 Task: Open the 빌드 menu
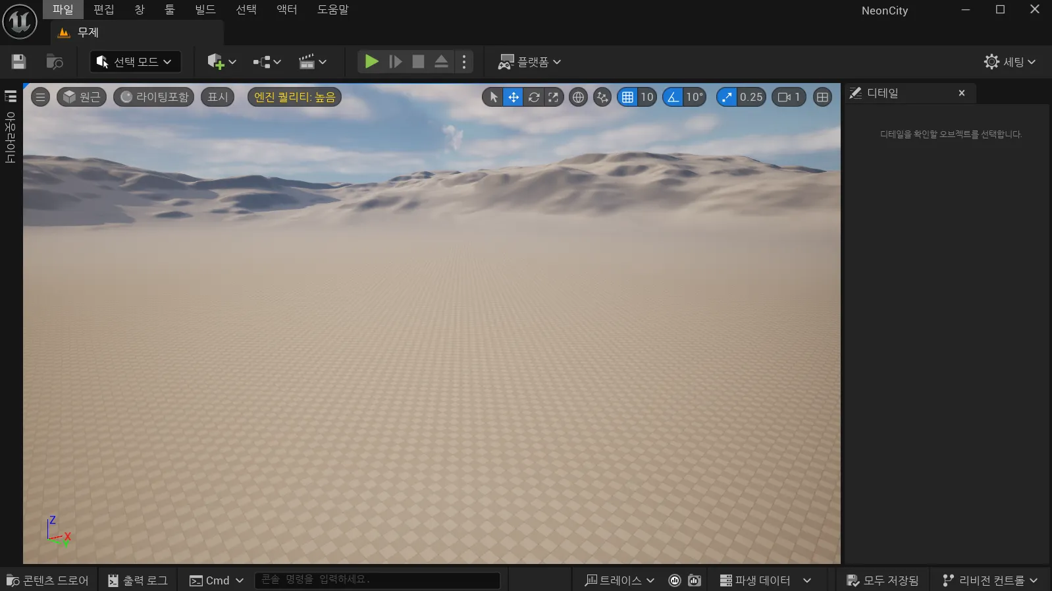coord(205,9)
